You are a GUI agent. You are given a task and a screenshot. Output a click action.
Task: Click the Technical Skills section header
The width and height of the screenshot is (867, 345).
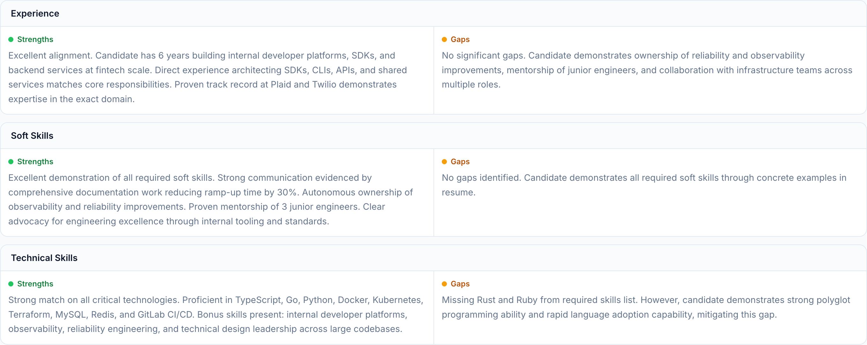coord(44,258)
